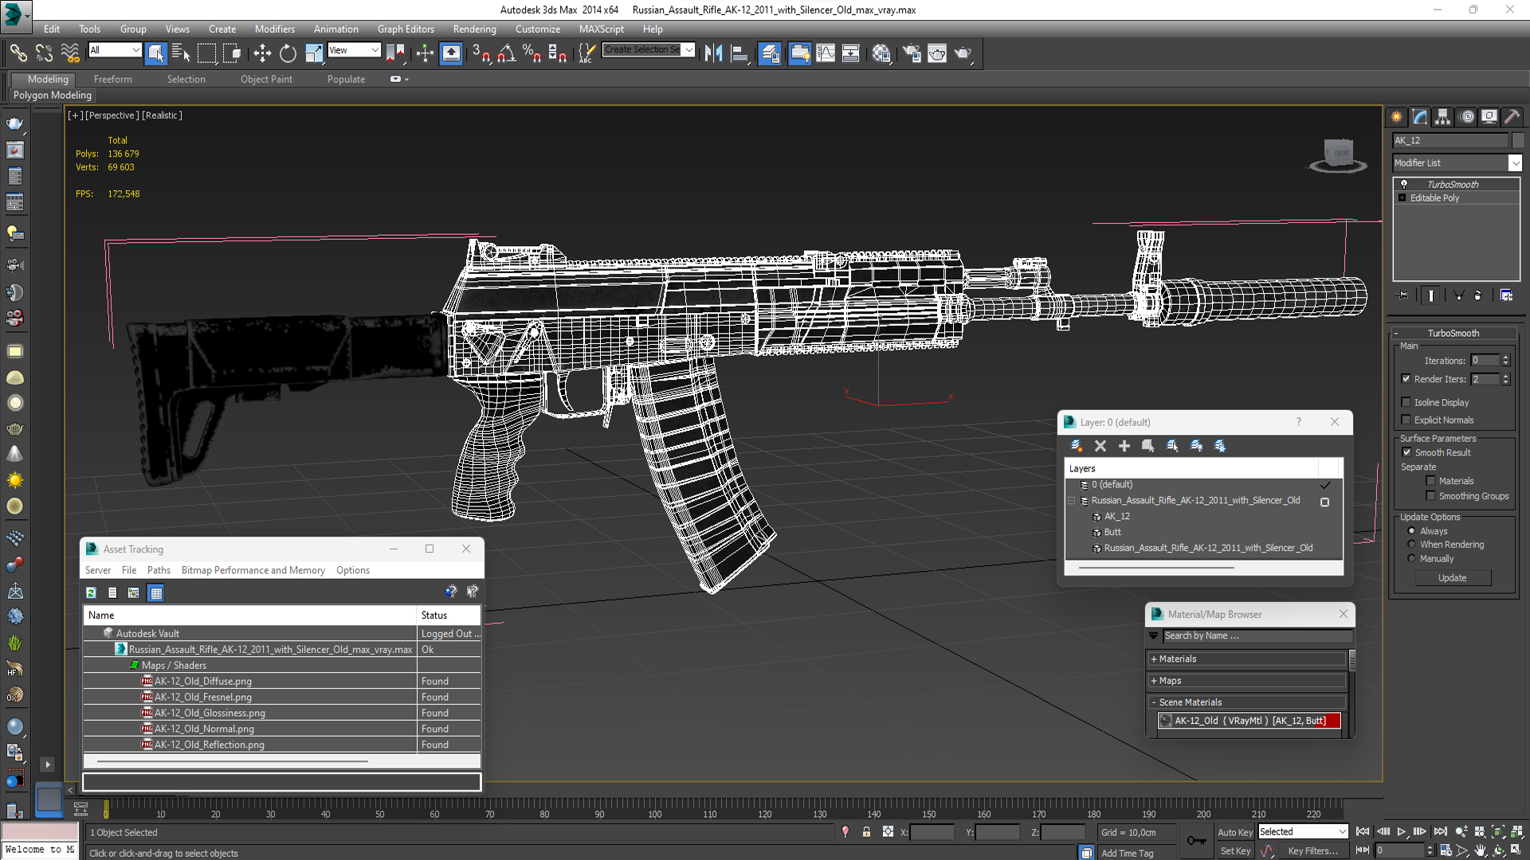
Task: Open the Render Setup icon
Action: pyautogui.click(x=911, y=53)
